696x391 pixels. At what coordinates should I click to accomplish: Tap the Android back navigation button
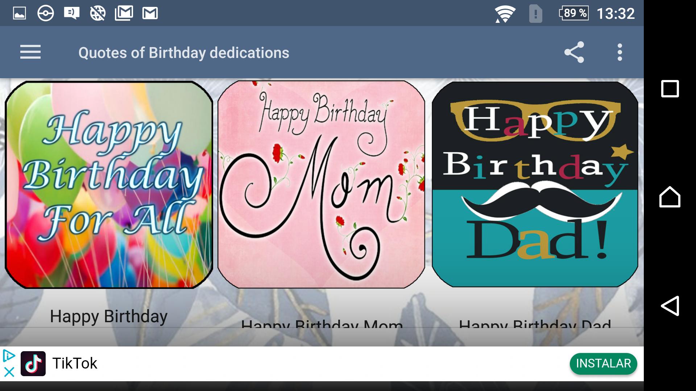click(670, 306)
